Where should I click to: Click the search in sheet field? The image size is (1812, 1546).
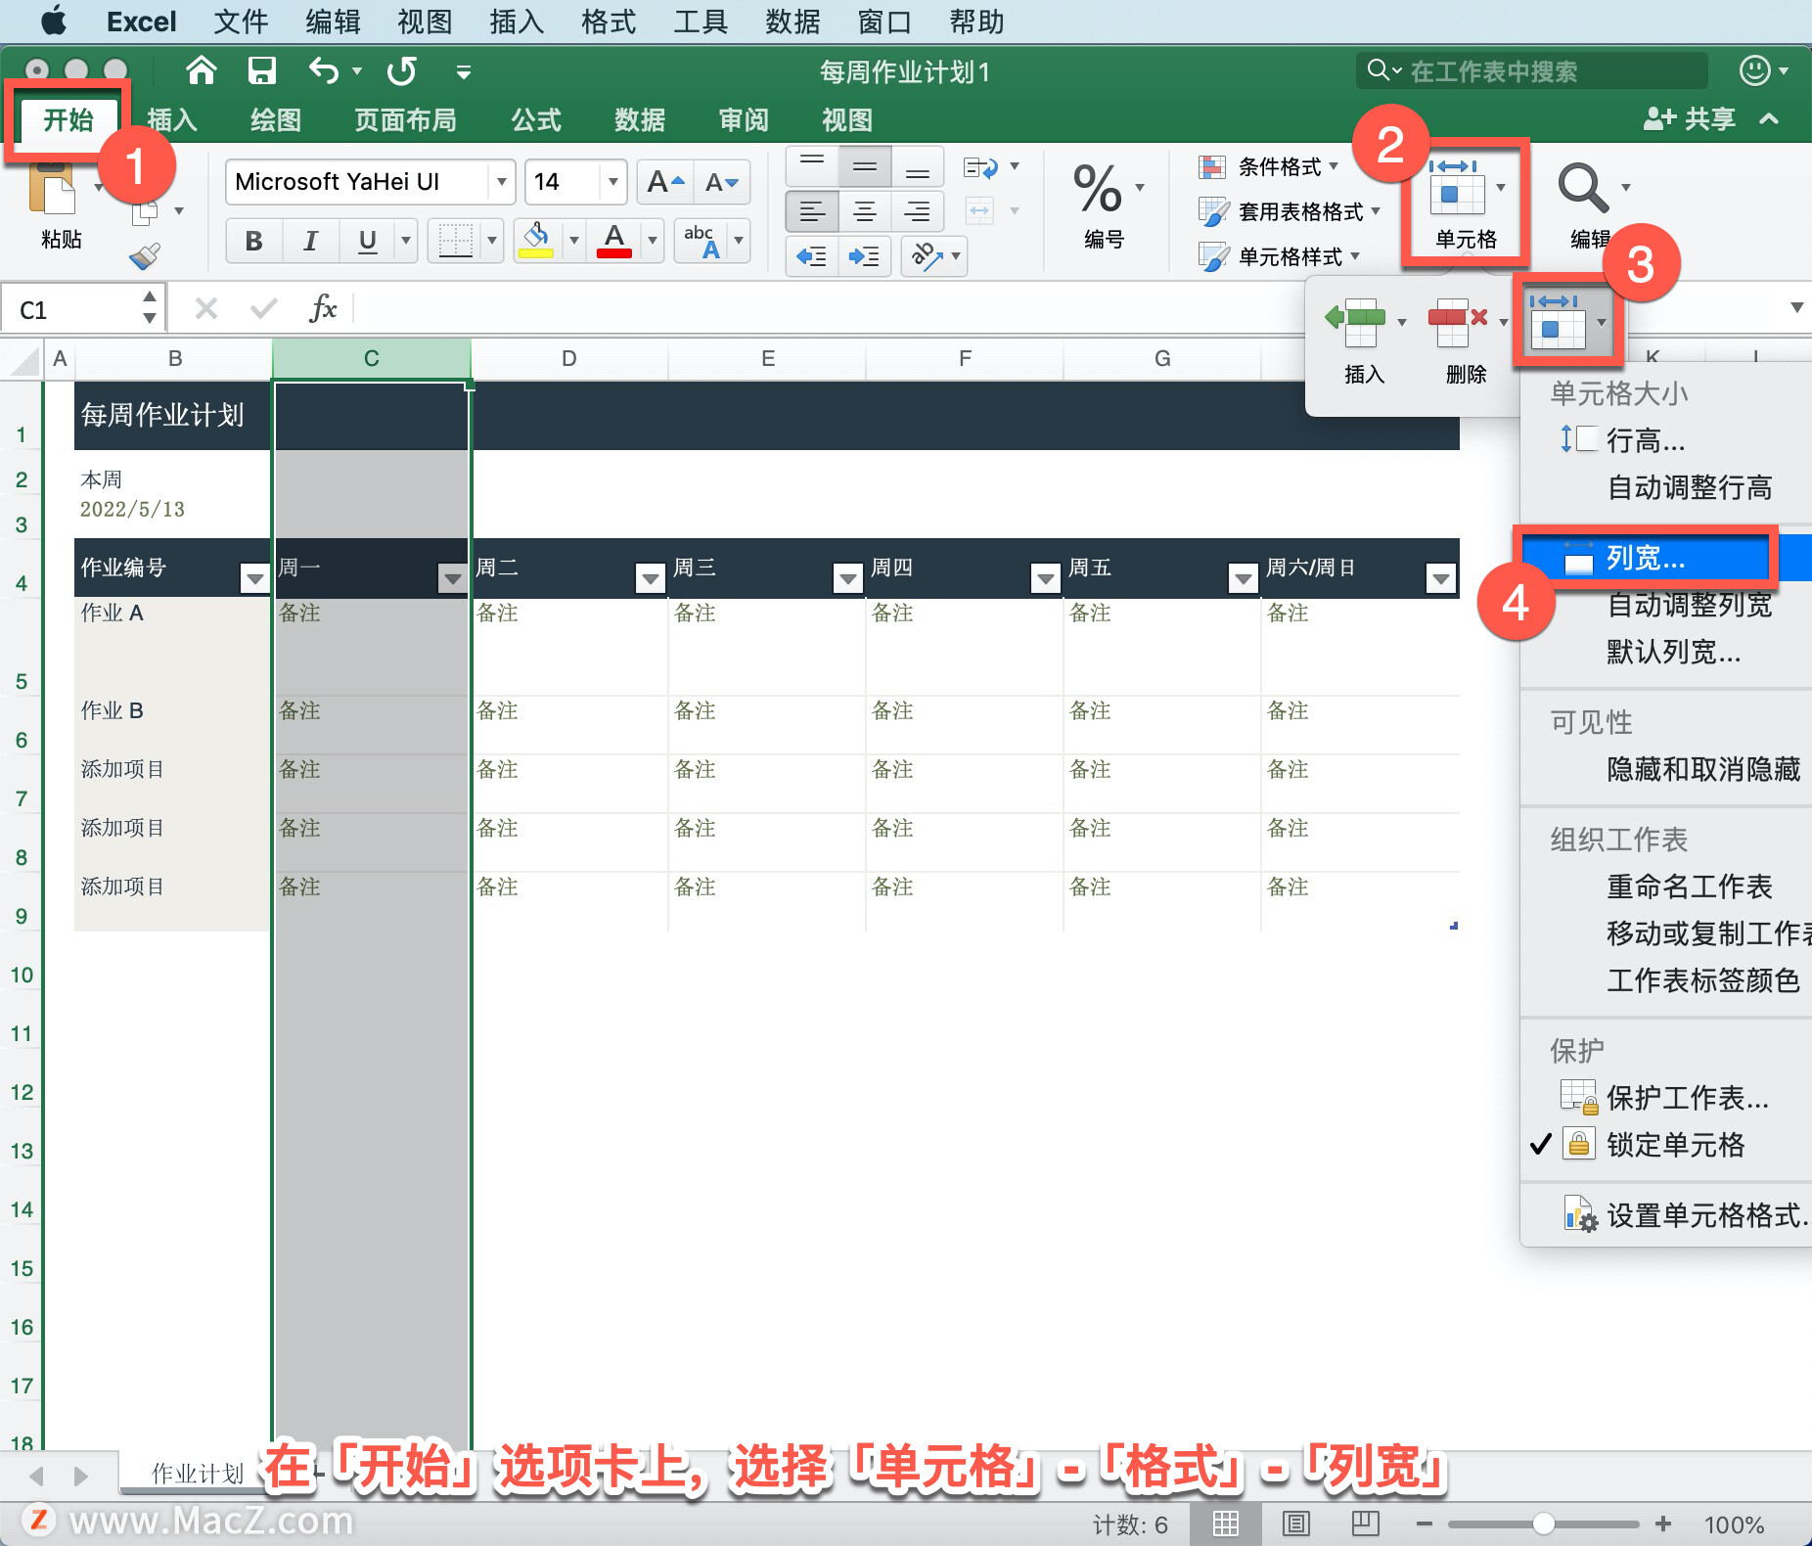point(1532,70)
